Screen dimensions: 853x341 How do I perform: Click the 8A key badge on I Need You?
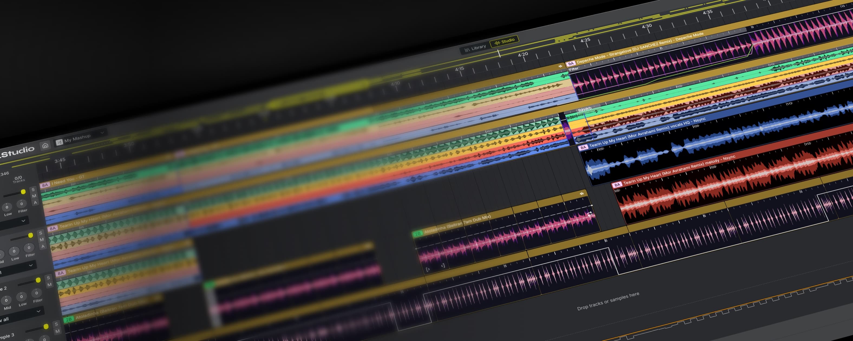tap(45, 185)
